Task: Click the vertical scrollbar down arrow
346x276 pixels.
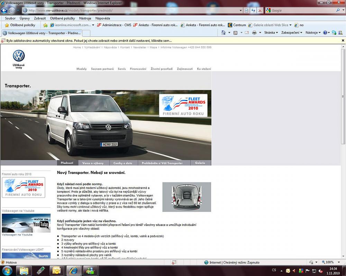Action: (x=343, y=256)
